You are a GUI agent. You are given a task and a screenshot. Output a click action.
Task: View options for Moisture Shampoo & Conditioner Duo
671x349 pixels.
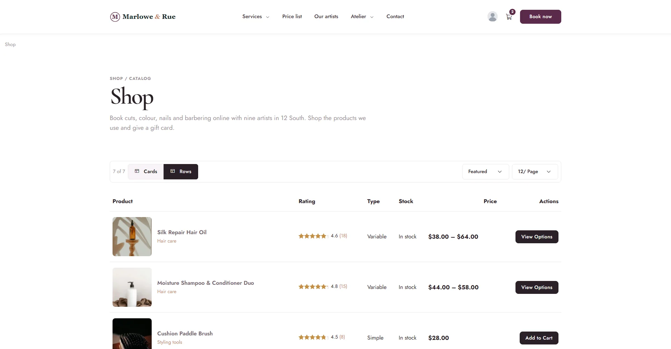coord(537,287)
